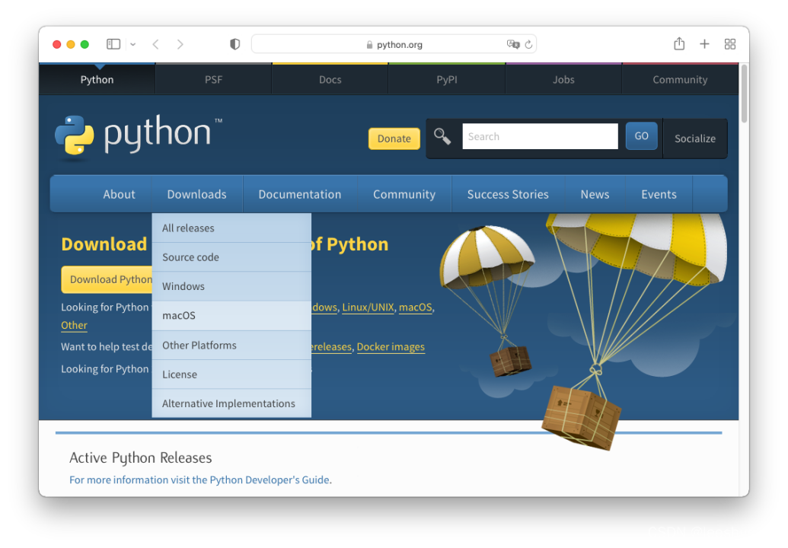This screenshot has width=788, height=548.
Task: Open a new tab with the plus icon
Action: (x=704, y=44)
